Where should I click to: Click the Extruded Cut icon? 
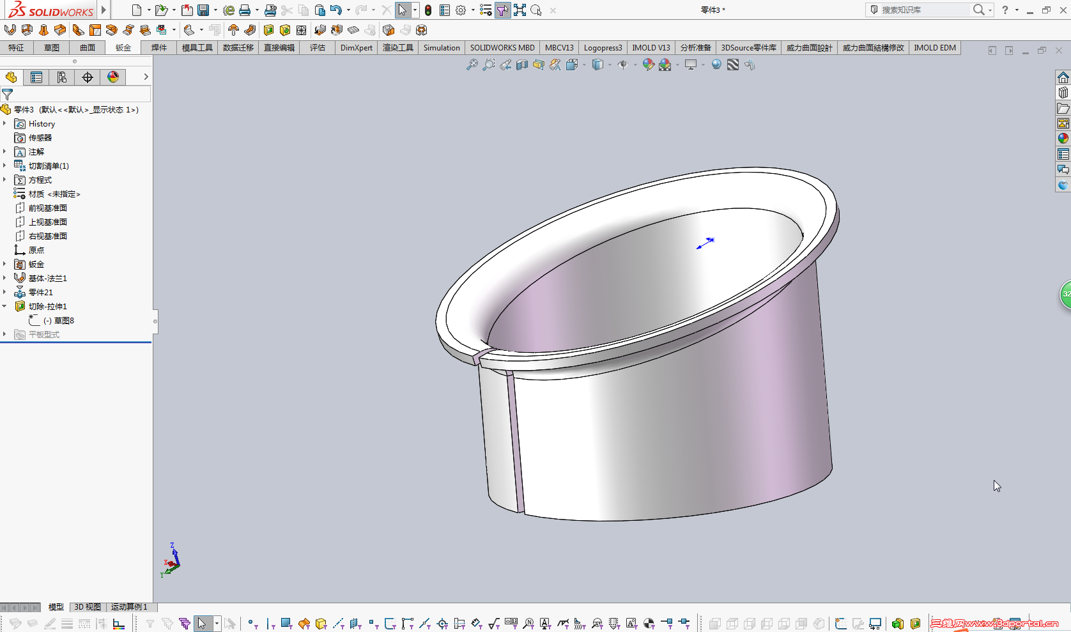coord(268,30)
